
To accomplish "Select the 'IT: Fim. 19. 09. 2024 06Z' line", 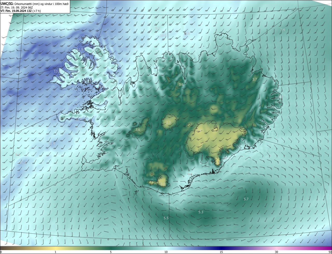I will coord(17,8).
